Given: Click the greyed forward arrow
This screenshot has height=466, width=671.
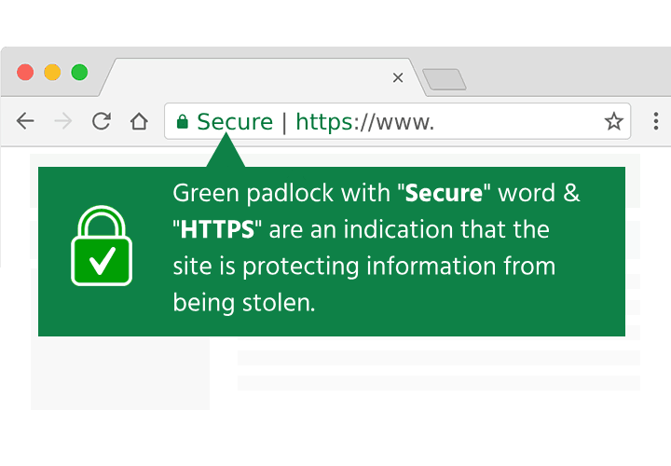Looking at the screenshot, I should click(x=63, y=121).
